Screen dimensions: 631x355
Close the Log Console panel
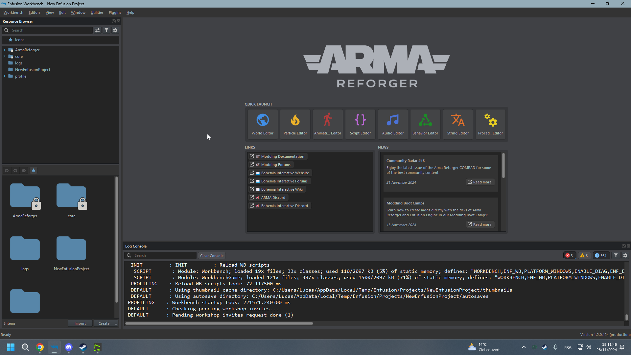click(x=628, y=246)
